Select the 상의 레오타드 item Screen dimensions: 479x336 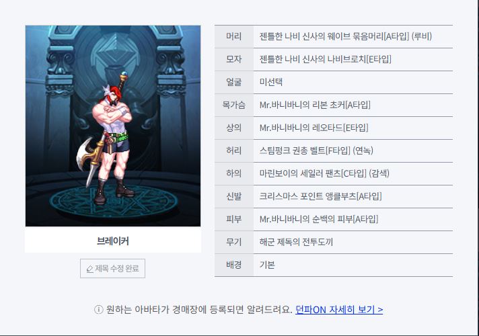point(314,128)
